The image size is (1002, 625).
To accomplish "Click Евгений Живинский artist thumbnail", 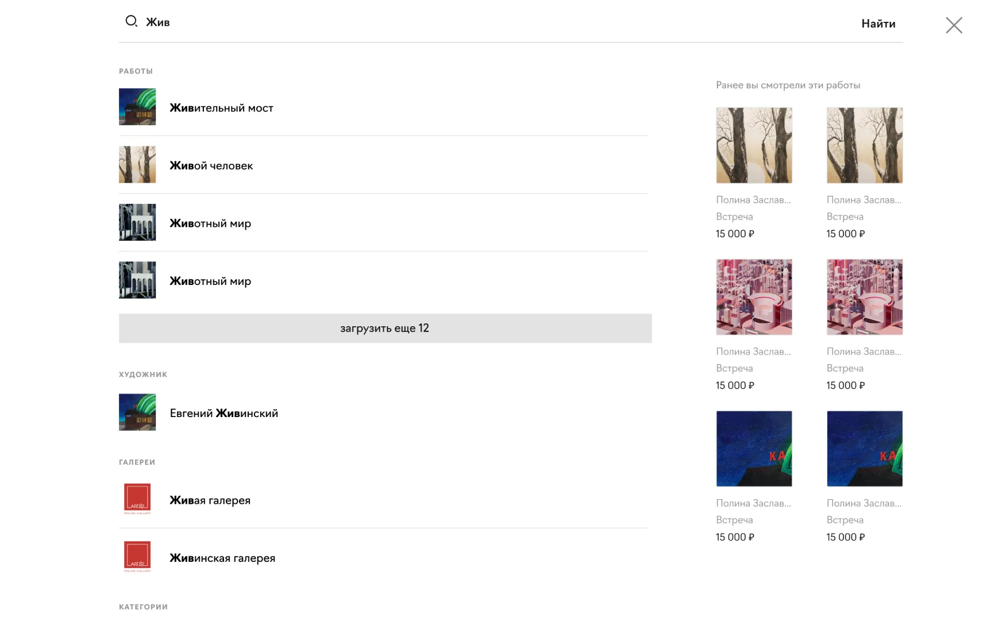I will (x=137, y=412).
